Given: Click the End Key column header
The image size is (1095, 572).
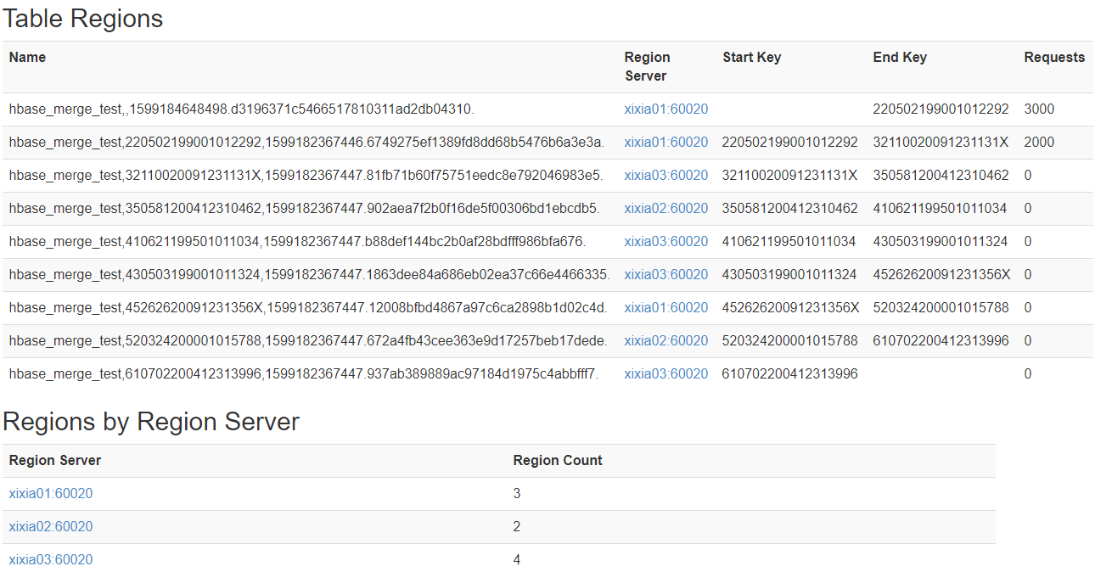Looking at the screenshot, I should point(900,58).
